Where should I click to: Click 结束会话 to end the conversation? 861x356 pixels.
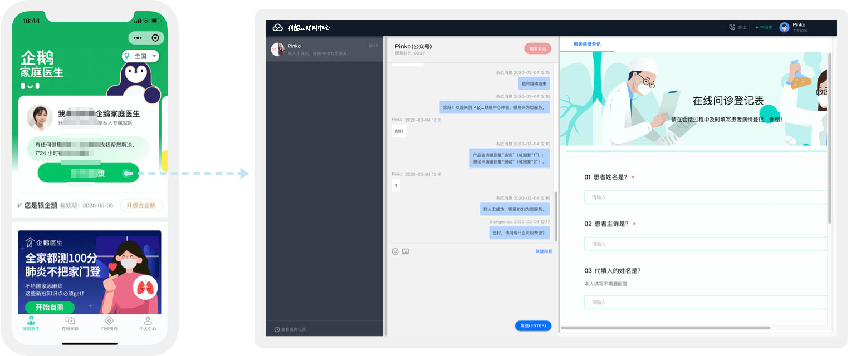click(537, 48)
